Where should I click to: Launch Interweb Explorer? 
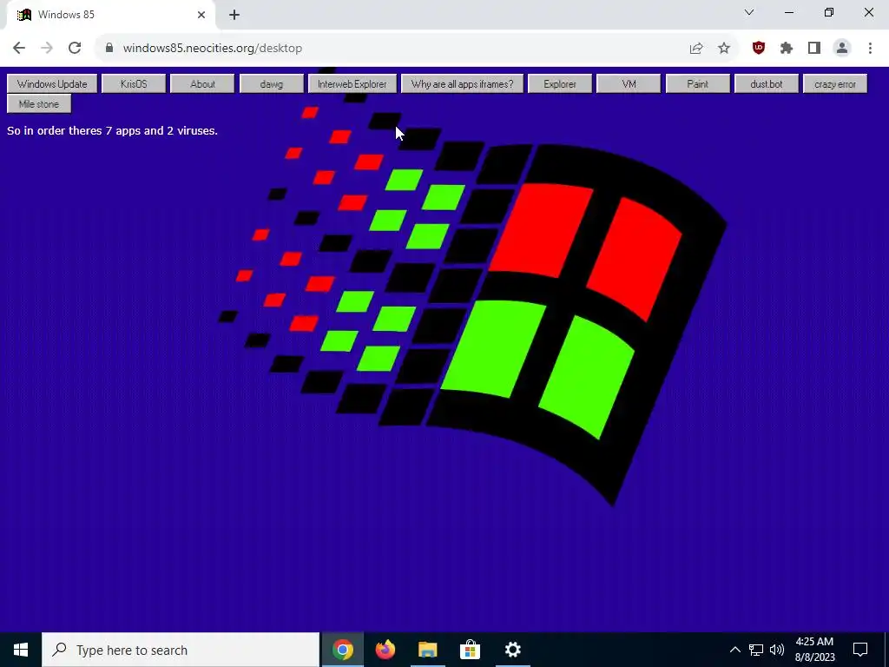352,84
